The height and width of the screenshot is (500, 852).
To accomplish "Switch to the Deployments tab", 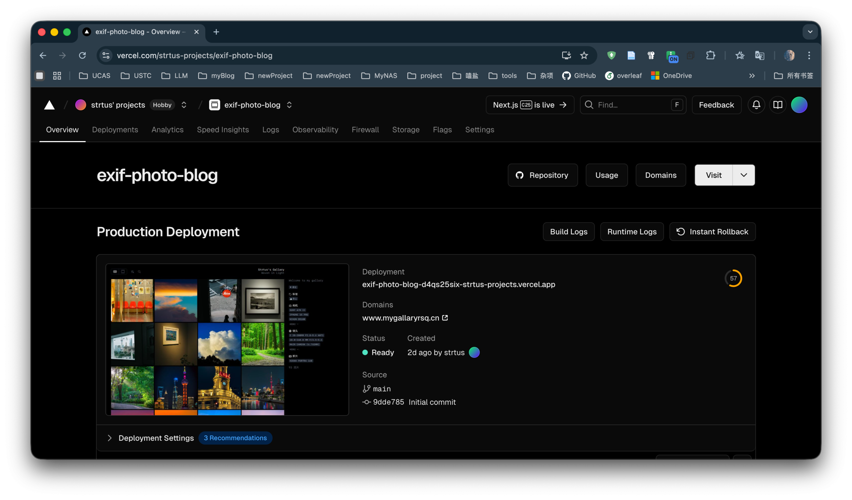I will tap(115, 130).
